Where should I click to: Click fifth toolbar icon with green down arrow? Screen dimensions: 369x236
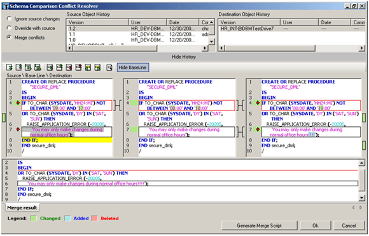[x=50, y=68]
